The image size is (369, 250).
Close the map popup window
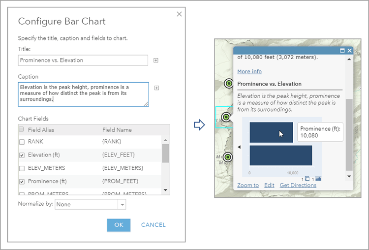pyautogui.click(x=349, y=51)
